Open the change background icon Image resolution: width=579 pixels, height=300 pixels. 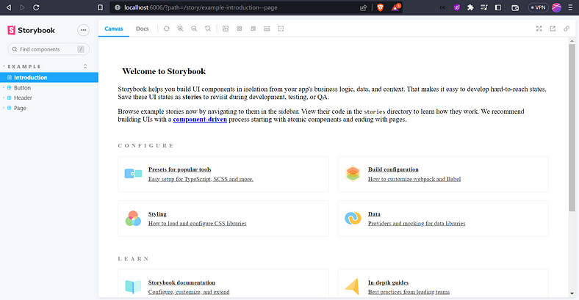tap(226, 29)
